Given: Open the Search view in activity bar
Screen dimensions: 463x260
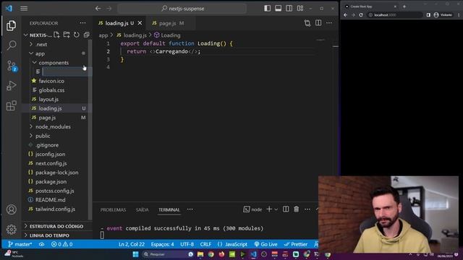Looking at the screenshot, I should (12, 45).
